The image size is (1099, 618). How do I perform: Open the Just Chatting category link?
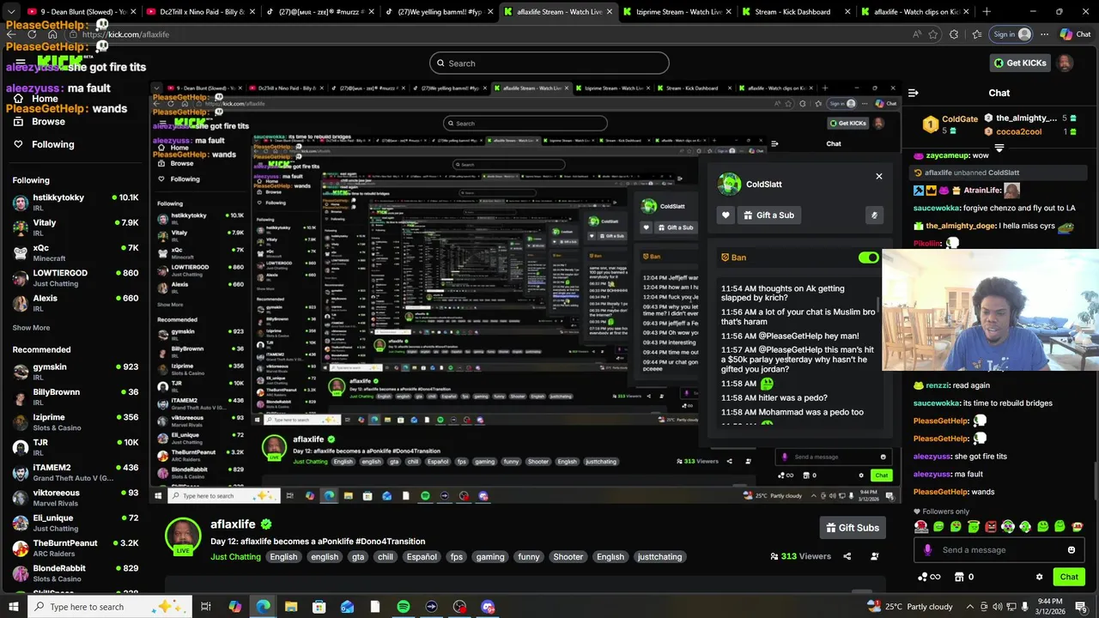(x=235, y=557)
